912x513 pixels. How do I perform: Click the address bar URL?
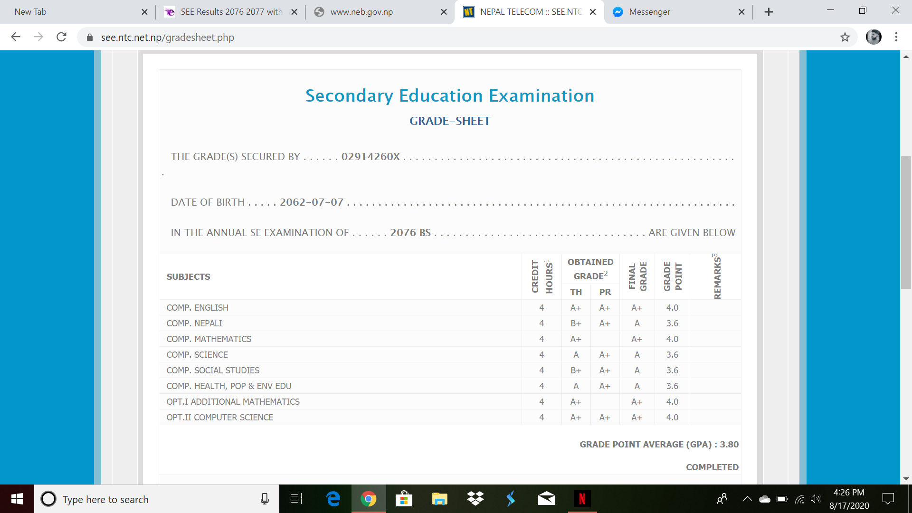(167, 38)
